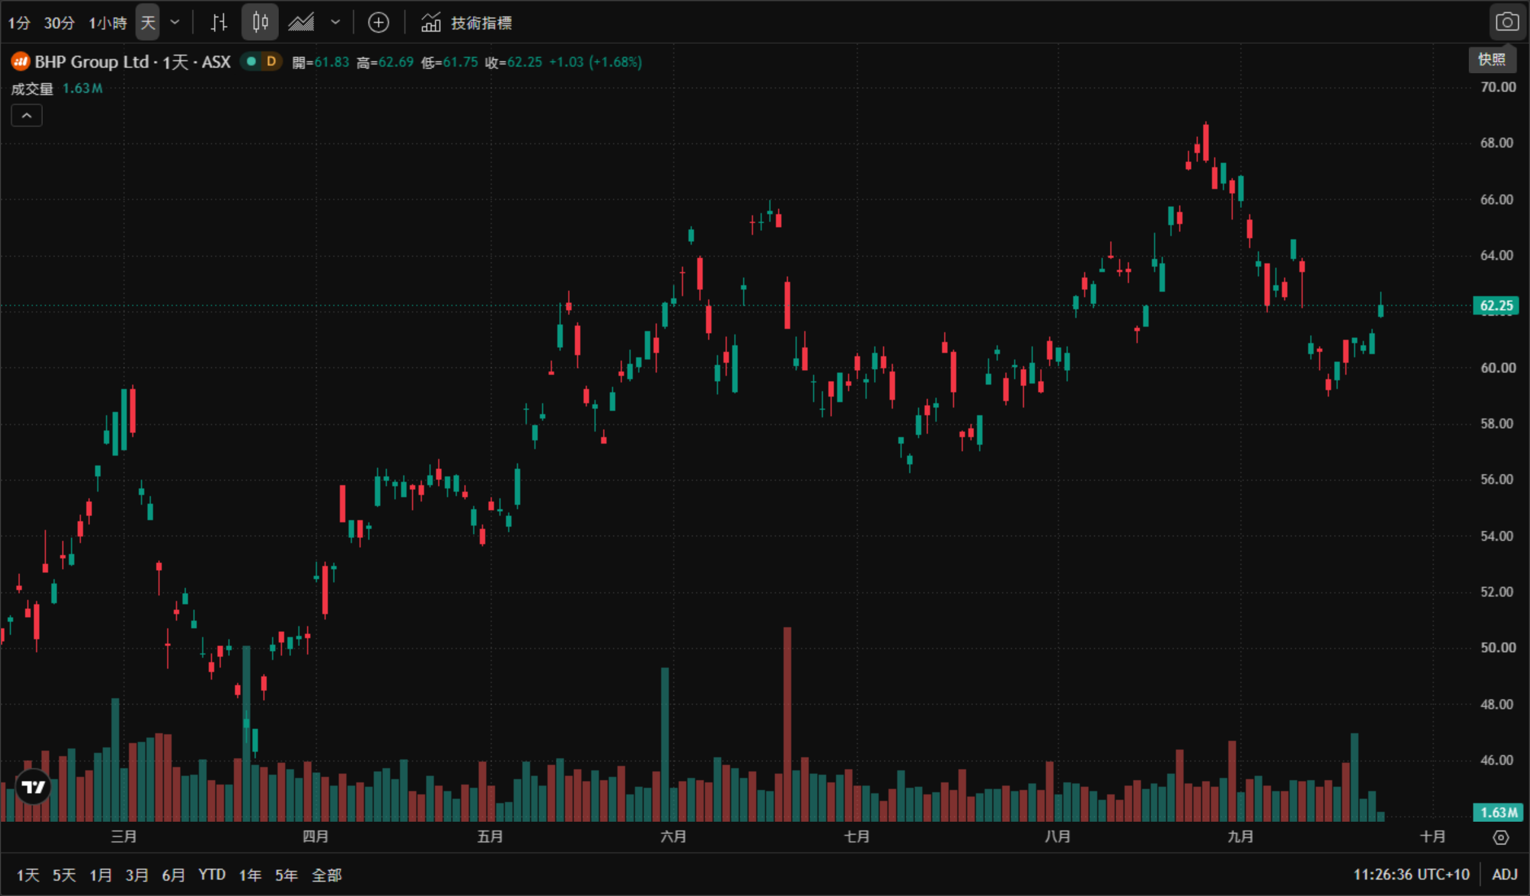This screenshot has height=896, width=1530.
Task: Click the 低=61.75 low value
Action: (x=449, y=62)
